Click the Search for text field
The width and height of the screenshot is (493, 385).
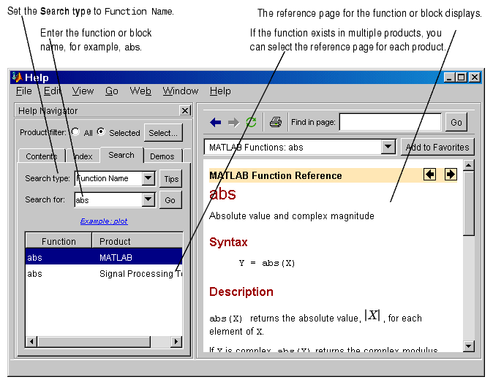[108, 200]
